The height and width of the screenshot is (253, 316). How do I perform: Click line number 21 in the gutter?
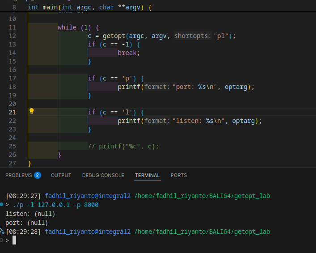pos(12,112)
